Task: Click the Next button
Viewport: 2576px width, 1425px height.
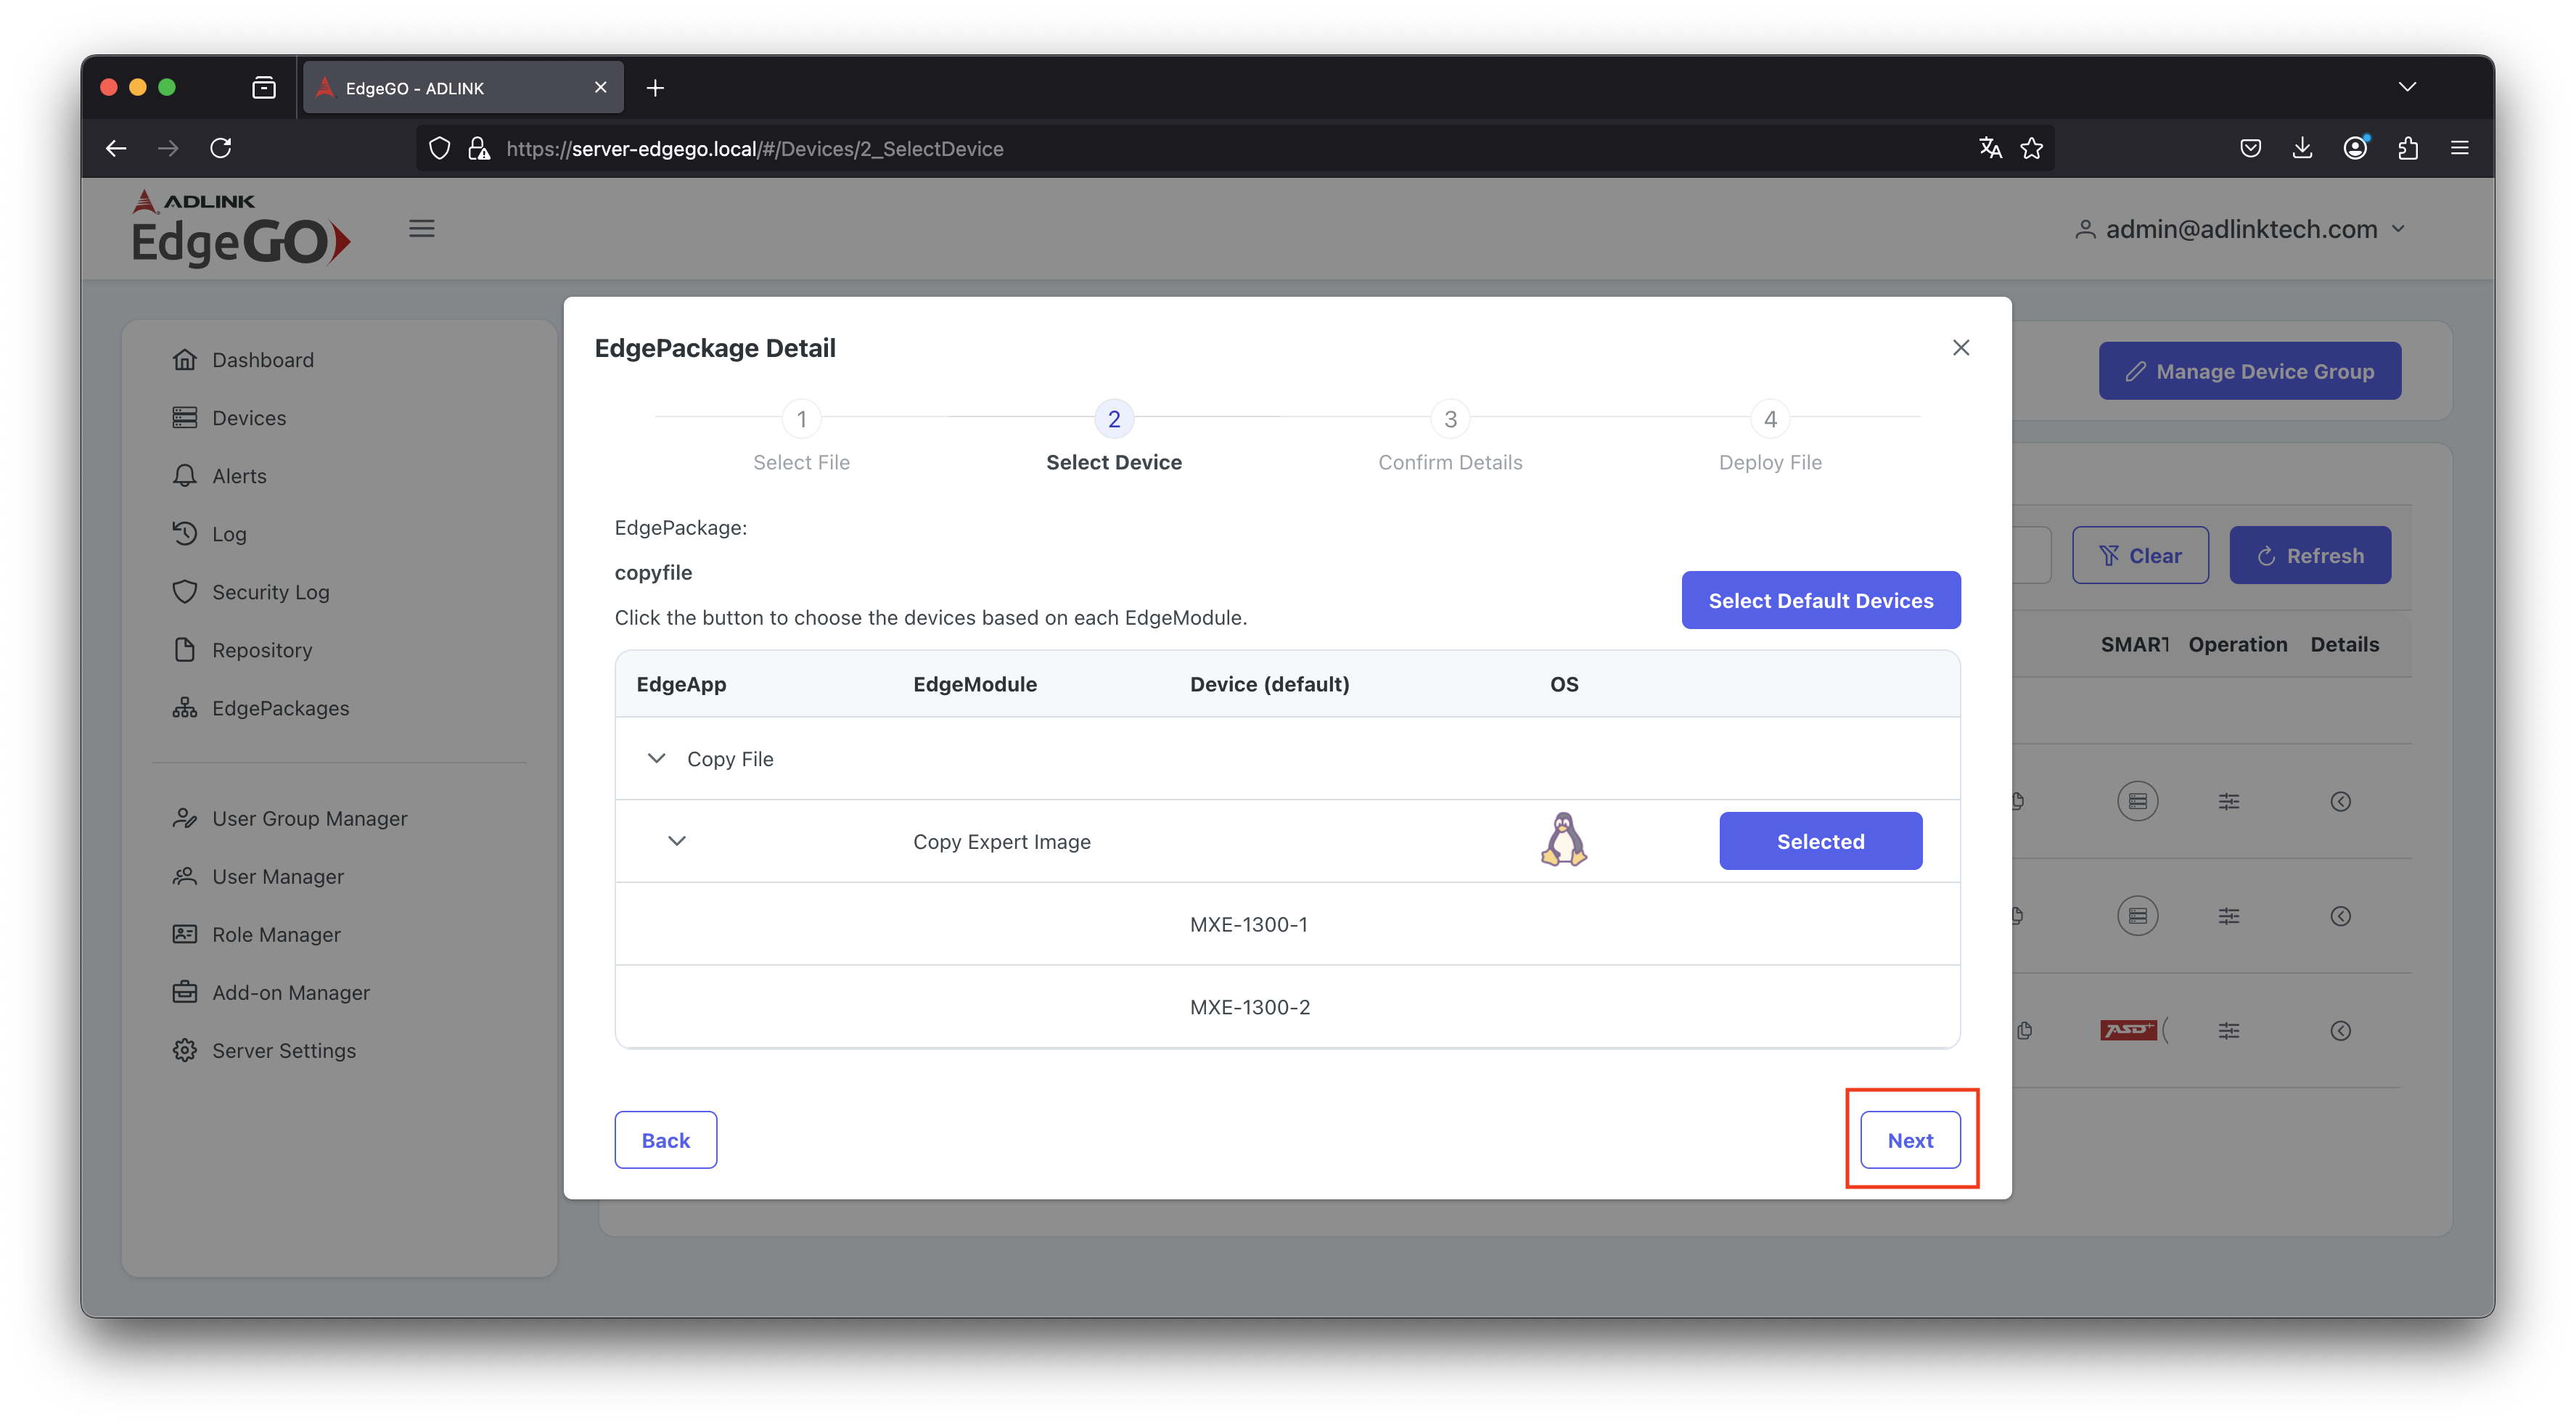Action: coord(1909,1140)
